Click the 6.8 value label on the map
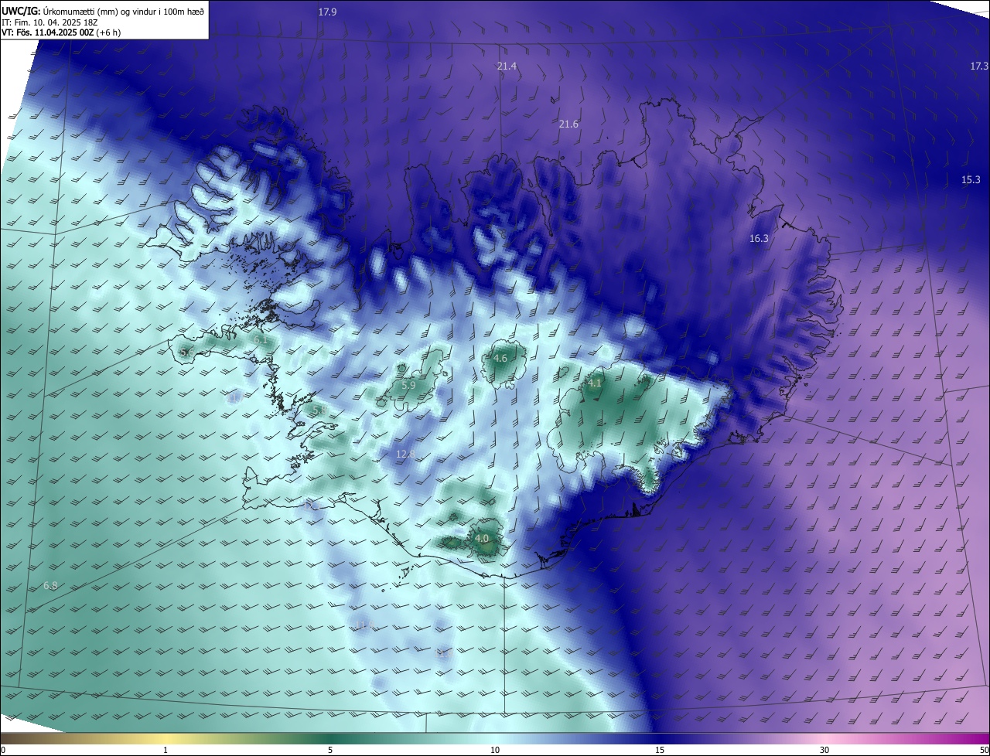Screen dimensions: 990x756 tap(50, 586)
